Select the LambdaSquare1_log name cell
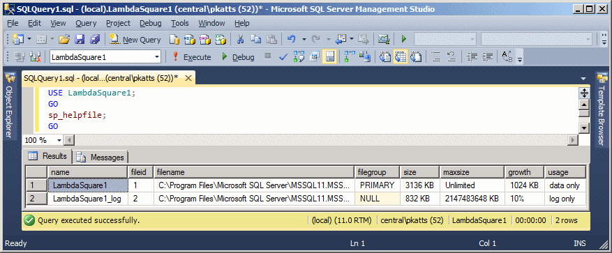 pyautogui.click(x=87, y=199)
